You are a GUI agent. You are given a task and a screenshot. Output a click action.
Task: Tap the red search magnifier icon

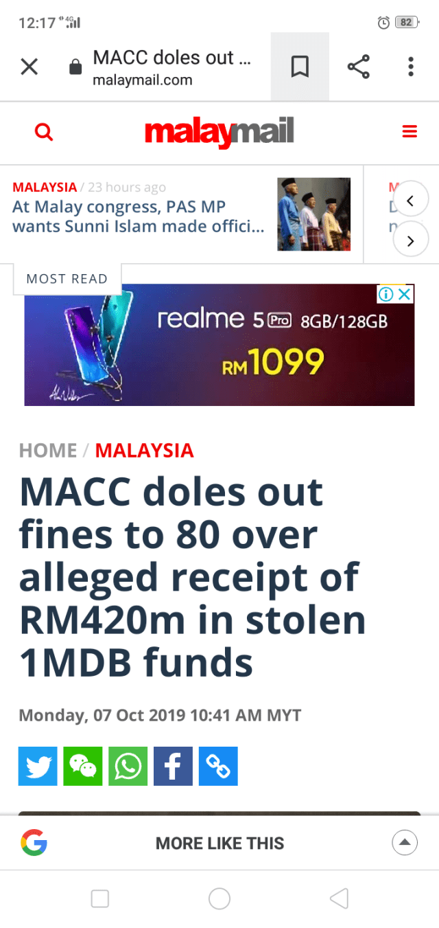pos(44,131)
